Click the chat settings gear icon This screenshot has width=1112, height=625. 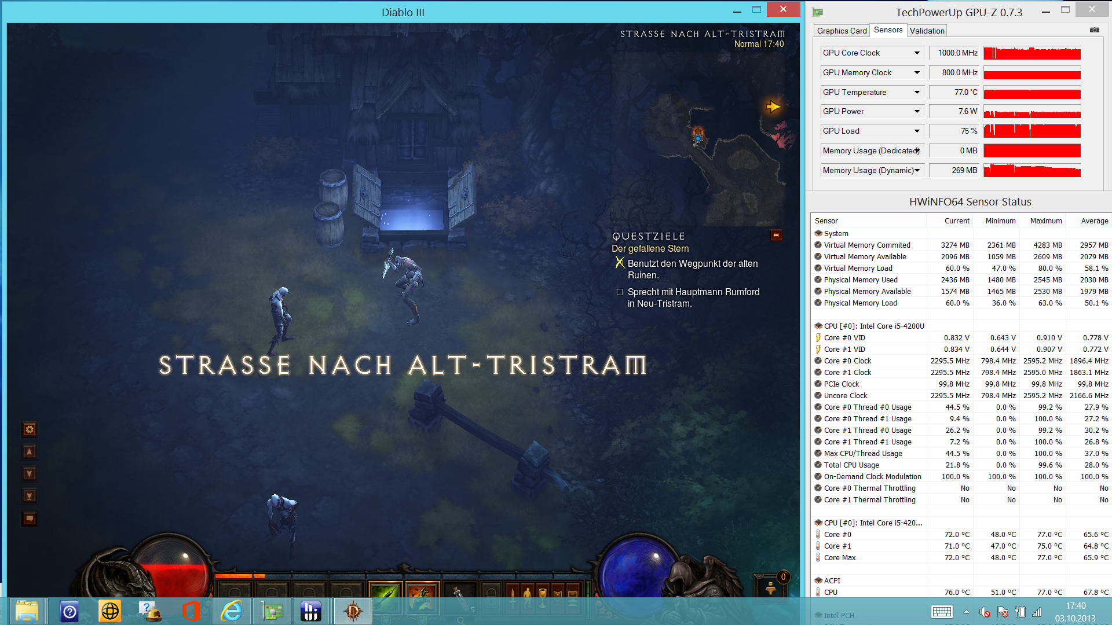pyautogui.click(x=30, y=429)
